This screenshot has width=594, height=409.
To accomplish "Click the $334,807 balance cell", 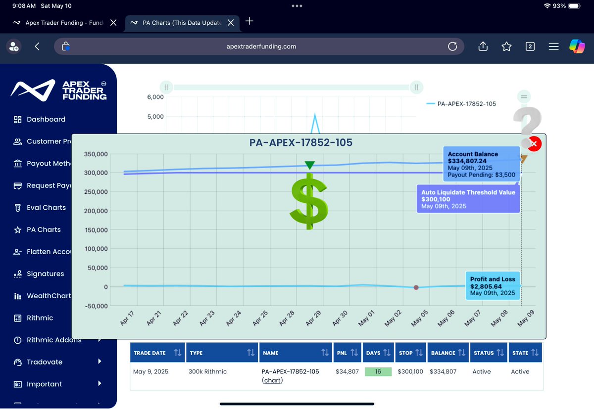I will [443, 371].
